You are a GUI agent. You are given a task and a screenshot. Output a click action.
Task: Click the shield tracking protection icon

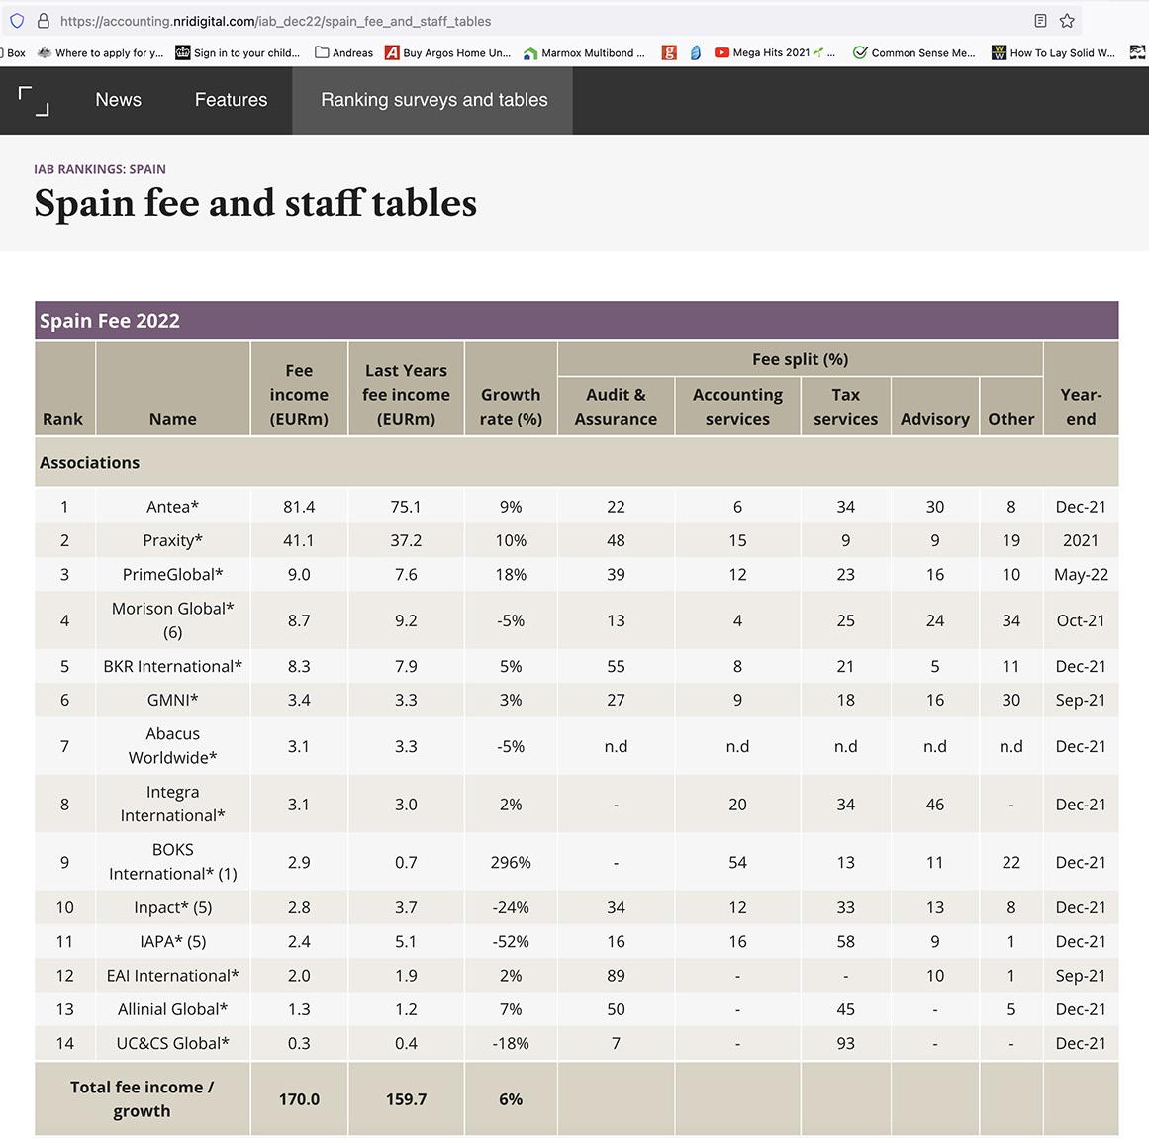pos(17,21)
